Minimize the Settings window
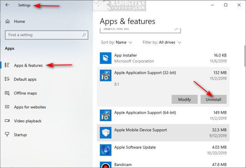This screenshot has width=246, height=168. point(213,5)
